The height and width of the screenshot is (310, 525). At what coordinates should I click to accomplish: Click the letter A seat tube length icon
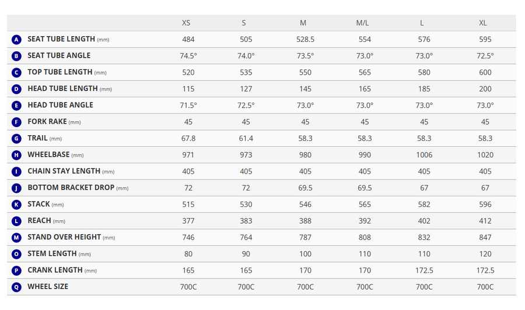coord(16,40)
